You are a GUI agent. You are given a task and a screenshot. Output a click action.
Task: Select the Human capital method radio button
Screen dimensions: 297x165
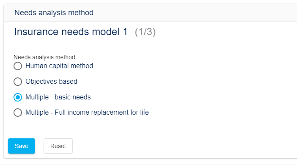pos(18,66)
